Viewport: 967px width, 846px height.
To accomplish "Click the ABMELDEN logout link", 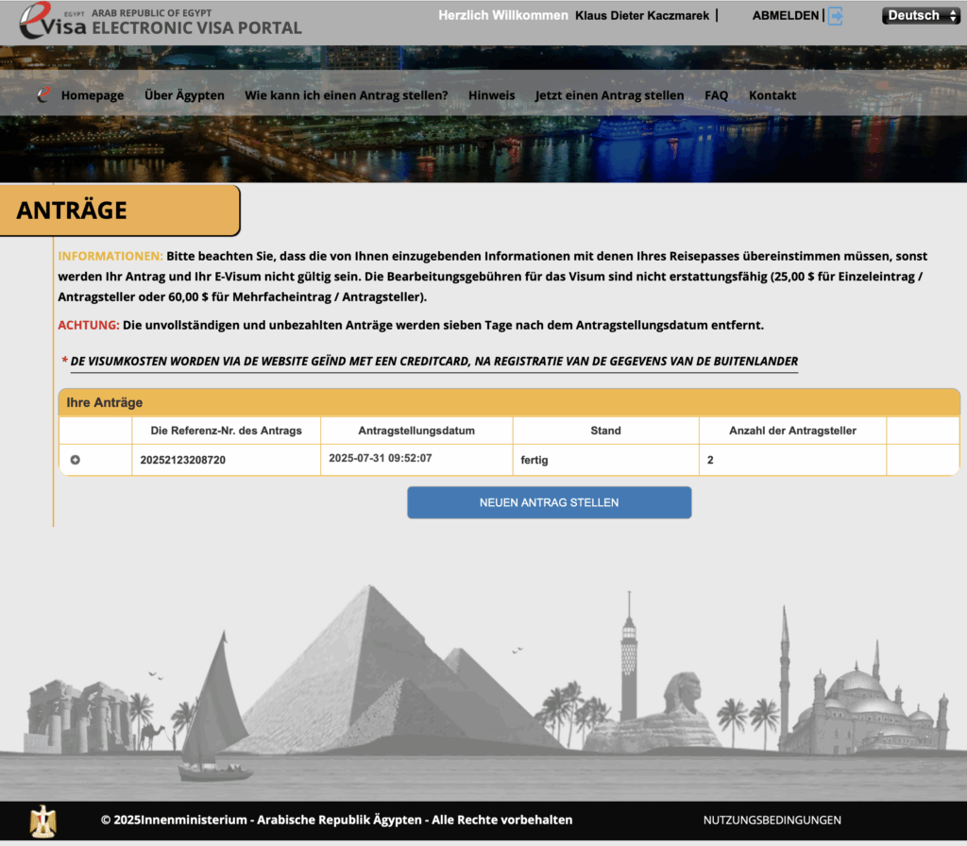I will 787,16.
